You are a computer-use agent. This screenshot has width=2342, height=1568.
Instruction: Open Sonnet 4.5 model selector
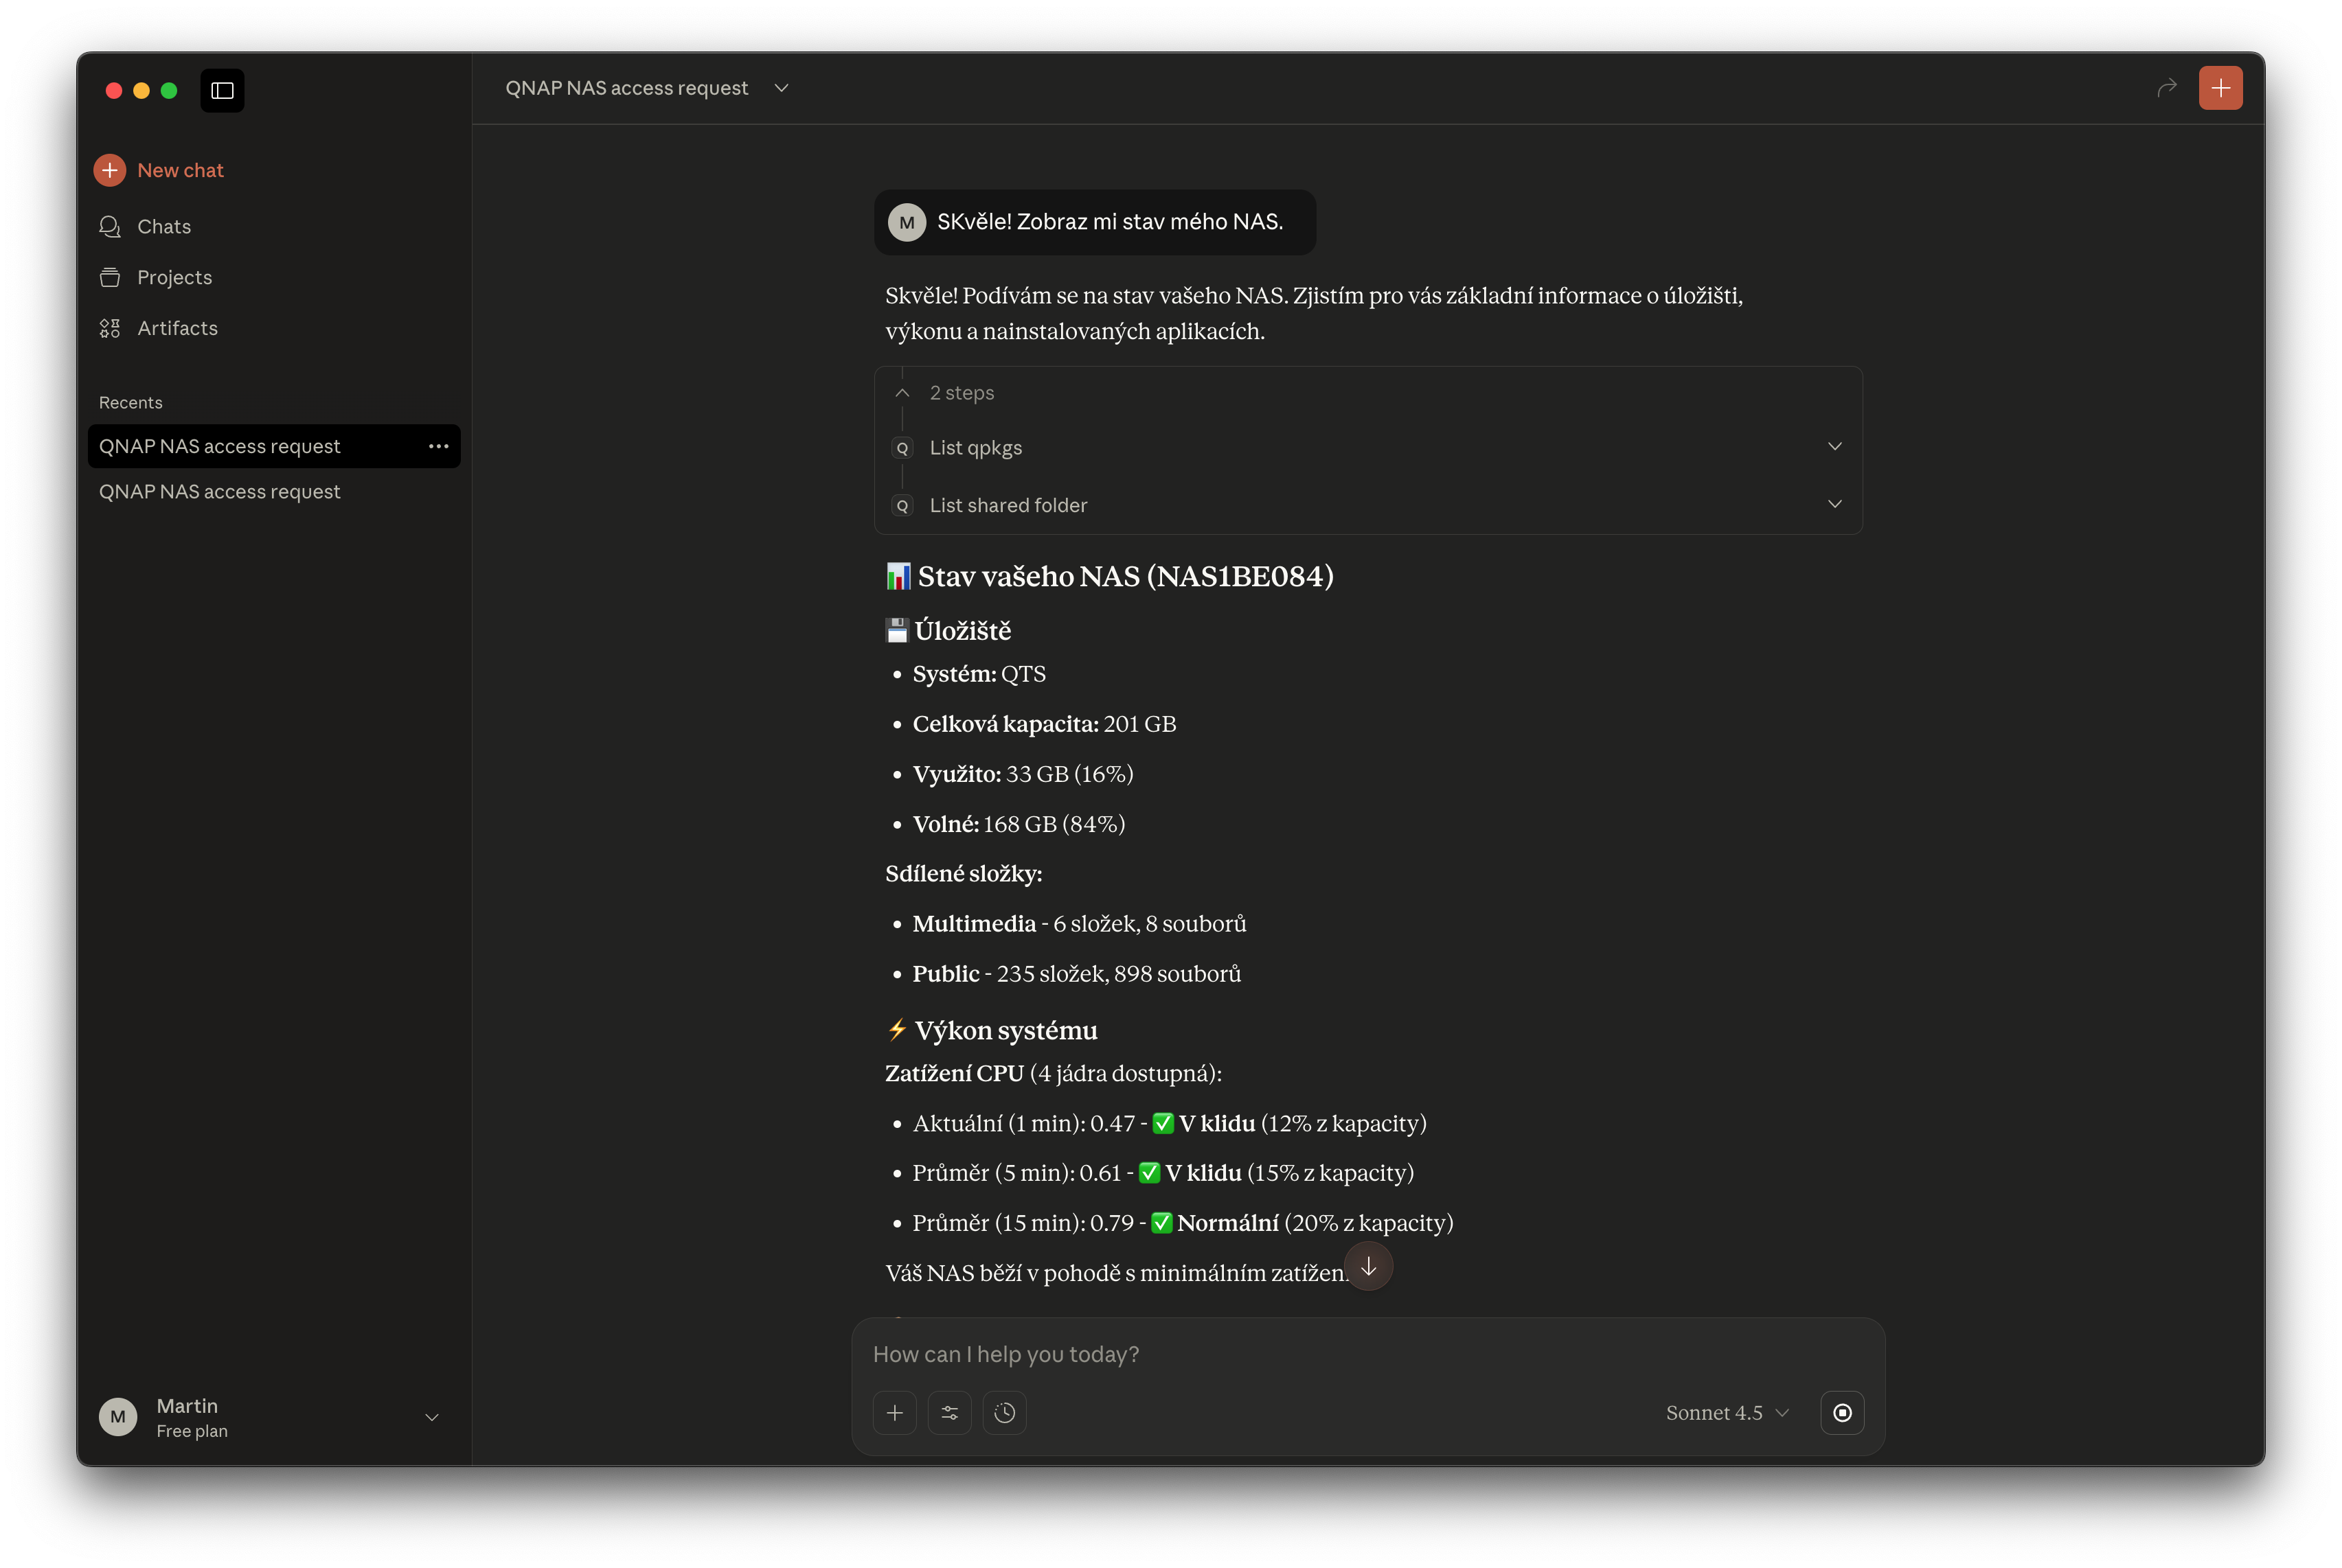pos(1727,1413)
